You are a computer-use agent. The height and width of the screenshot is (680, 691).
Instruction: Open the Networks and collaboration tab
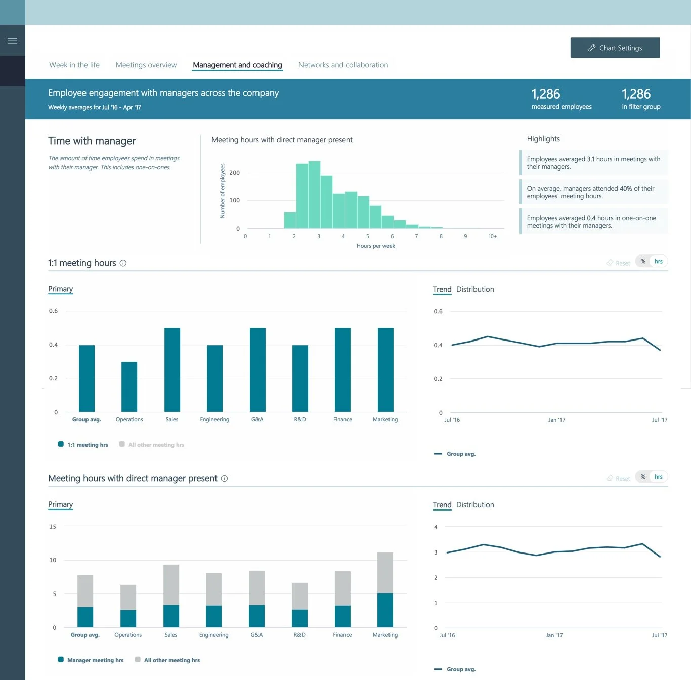(343, 65)
